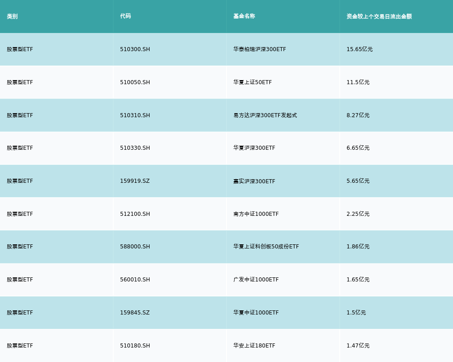Select fund name 南方中证1000ETF

coord(256,214)
